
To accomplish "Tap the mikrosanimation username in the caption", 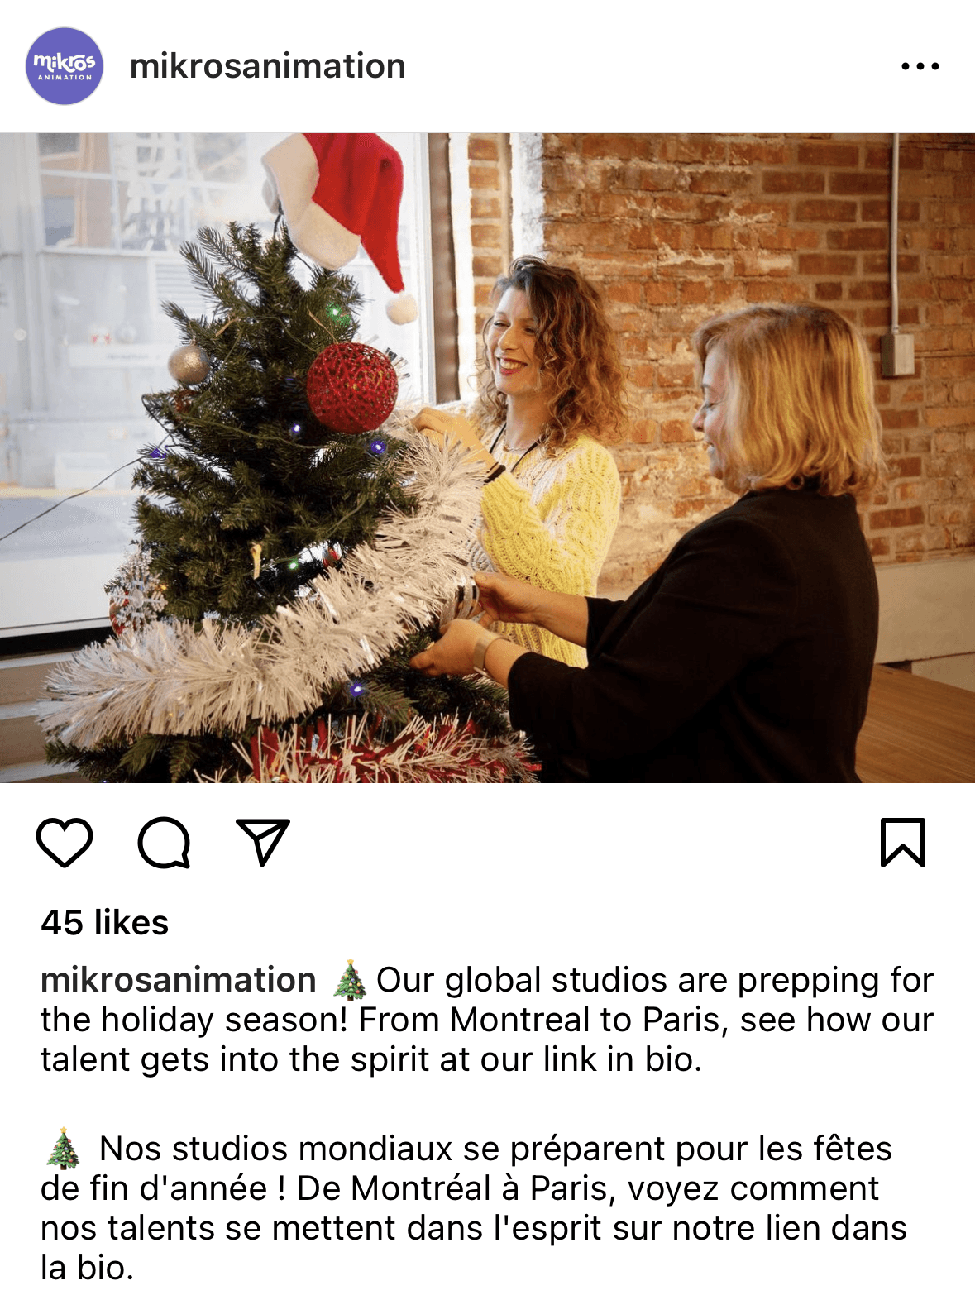I will coord(179,980).
